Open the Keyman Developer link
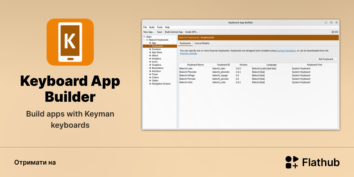This screenshot has width=354, height=177. (x=286, y=51)
